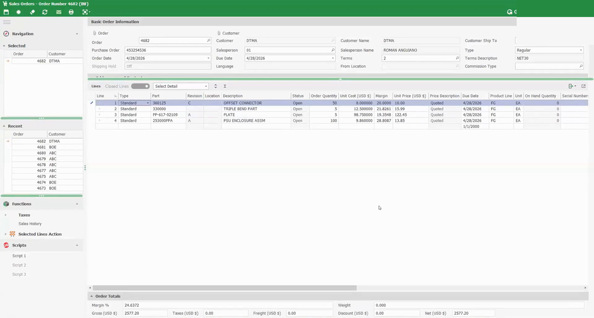Click the Customer attachment paperclip icon
The width and height of the screenshot is (594, 318).
219,33
